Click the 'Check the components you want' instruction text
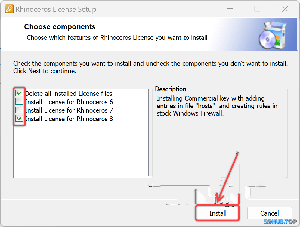 (x=150, y=64)
